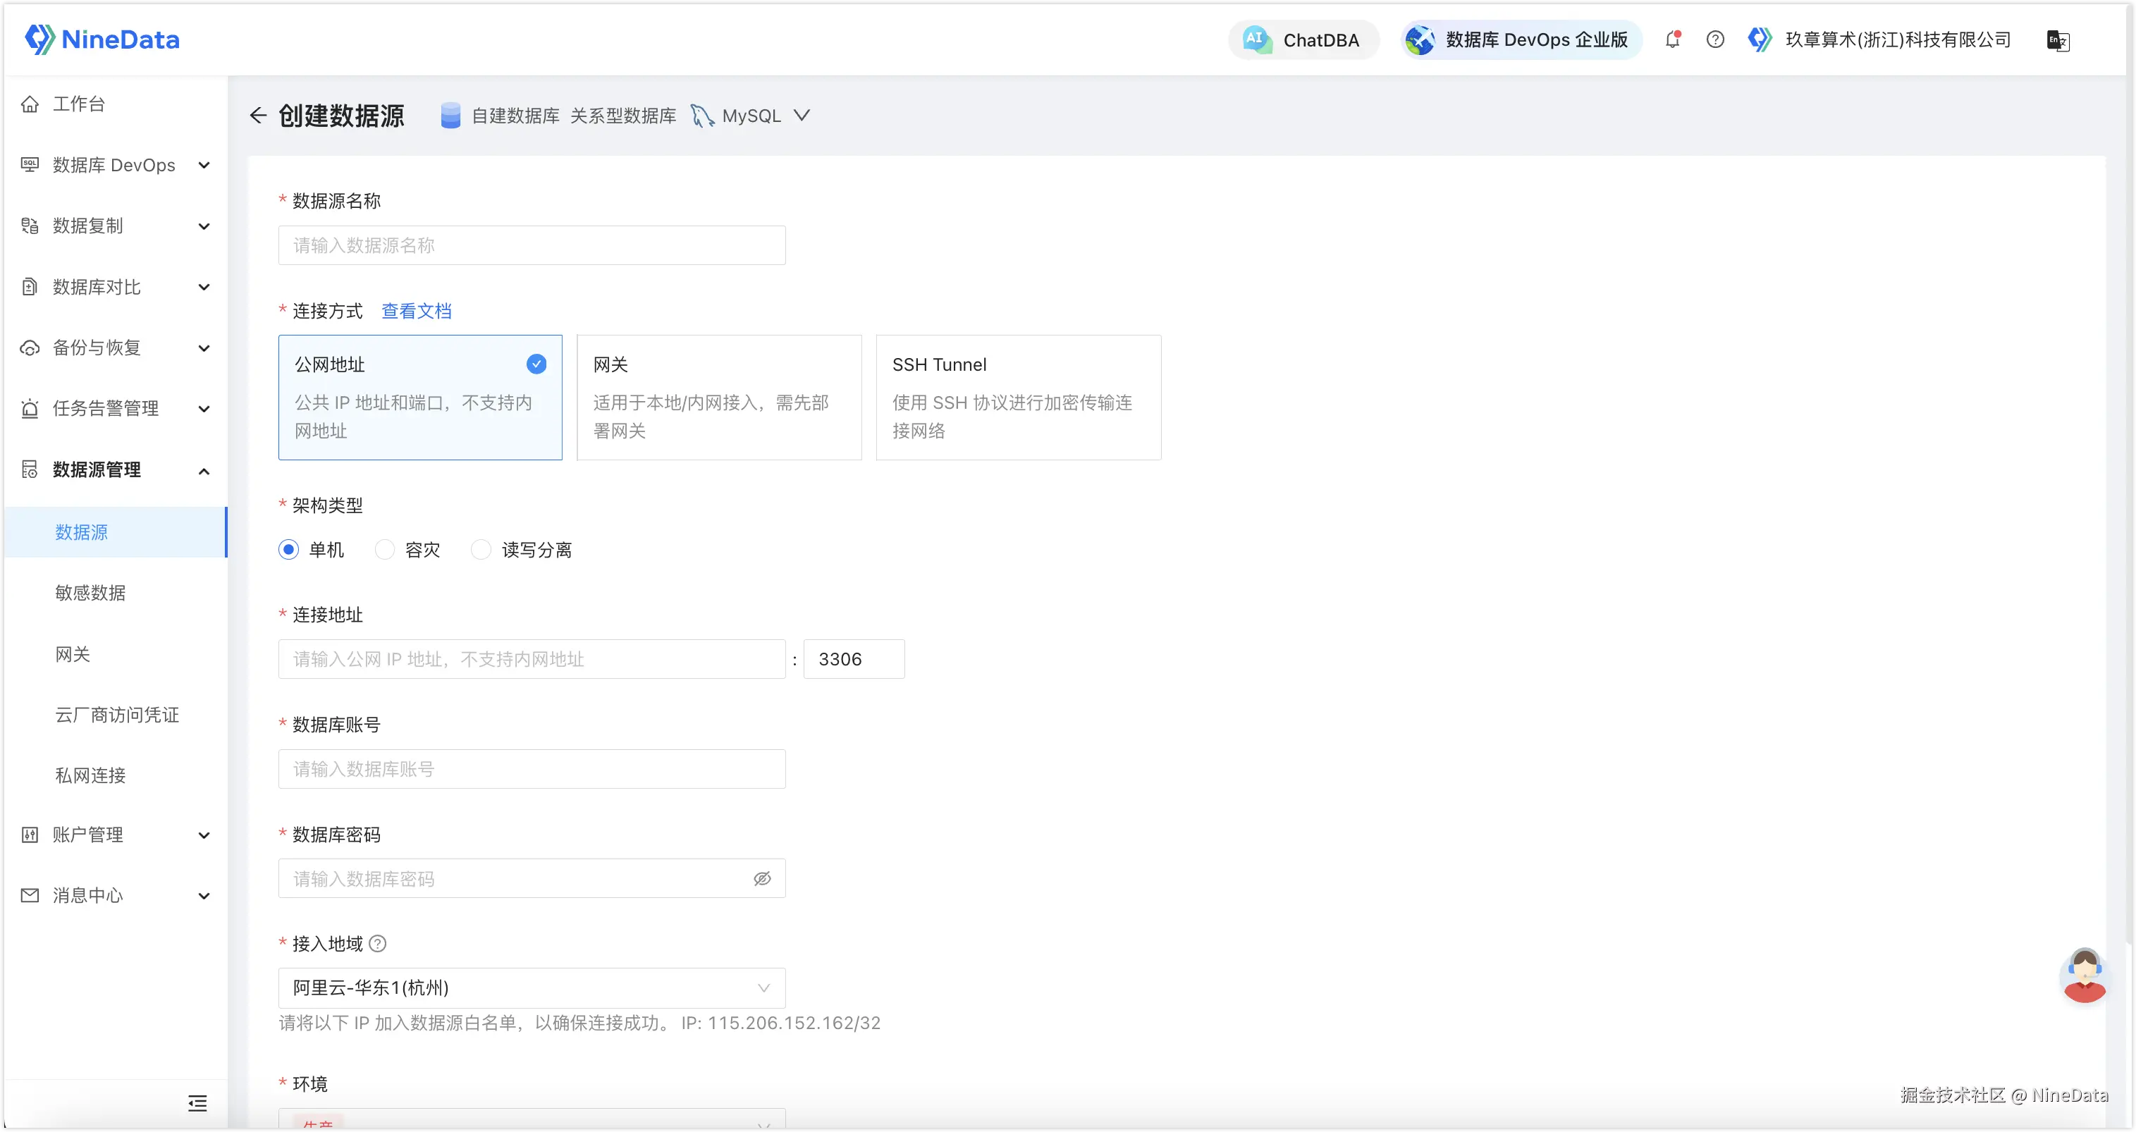Click the 接入地域 help tooltip icon
The height and width of the screenshot is (1132, 2136).
click(377, 944)
